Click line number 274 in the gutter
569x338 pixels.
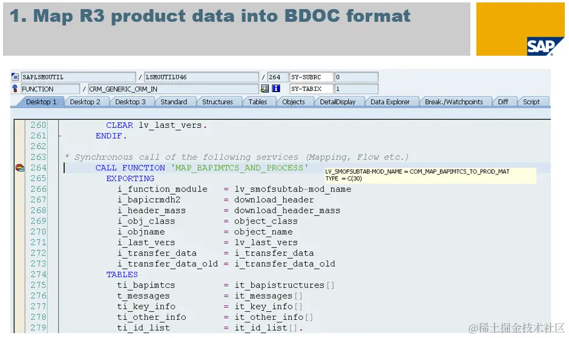[x=38, y=274]
